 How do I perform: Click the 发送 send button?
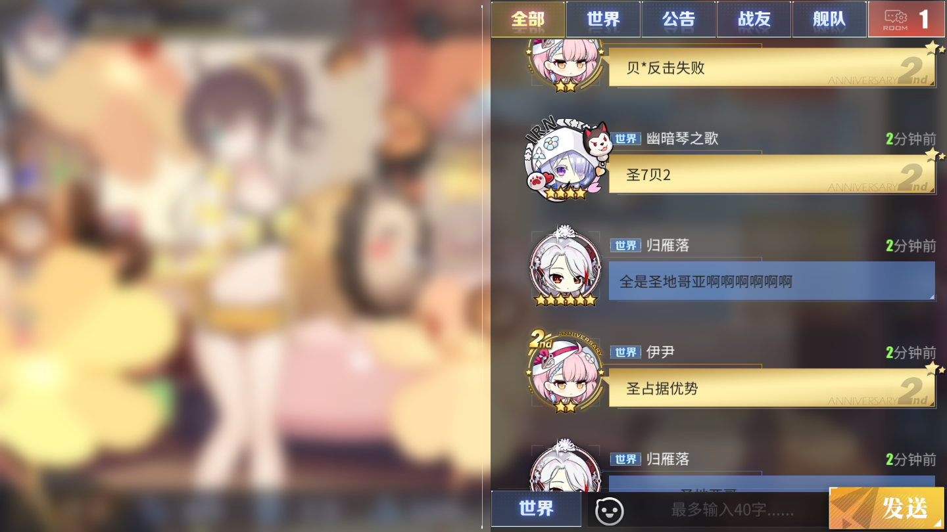coord(888,508)
